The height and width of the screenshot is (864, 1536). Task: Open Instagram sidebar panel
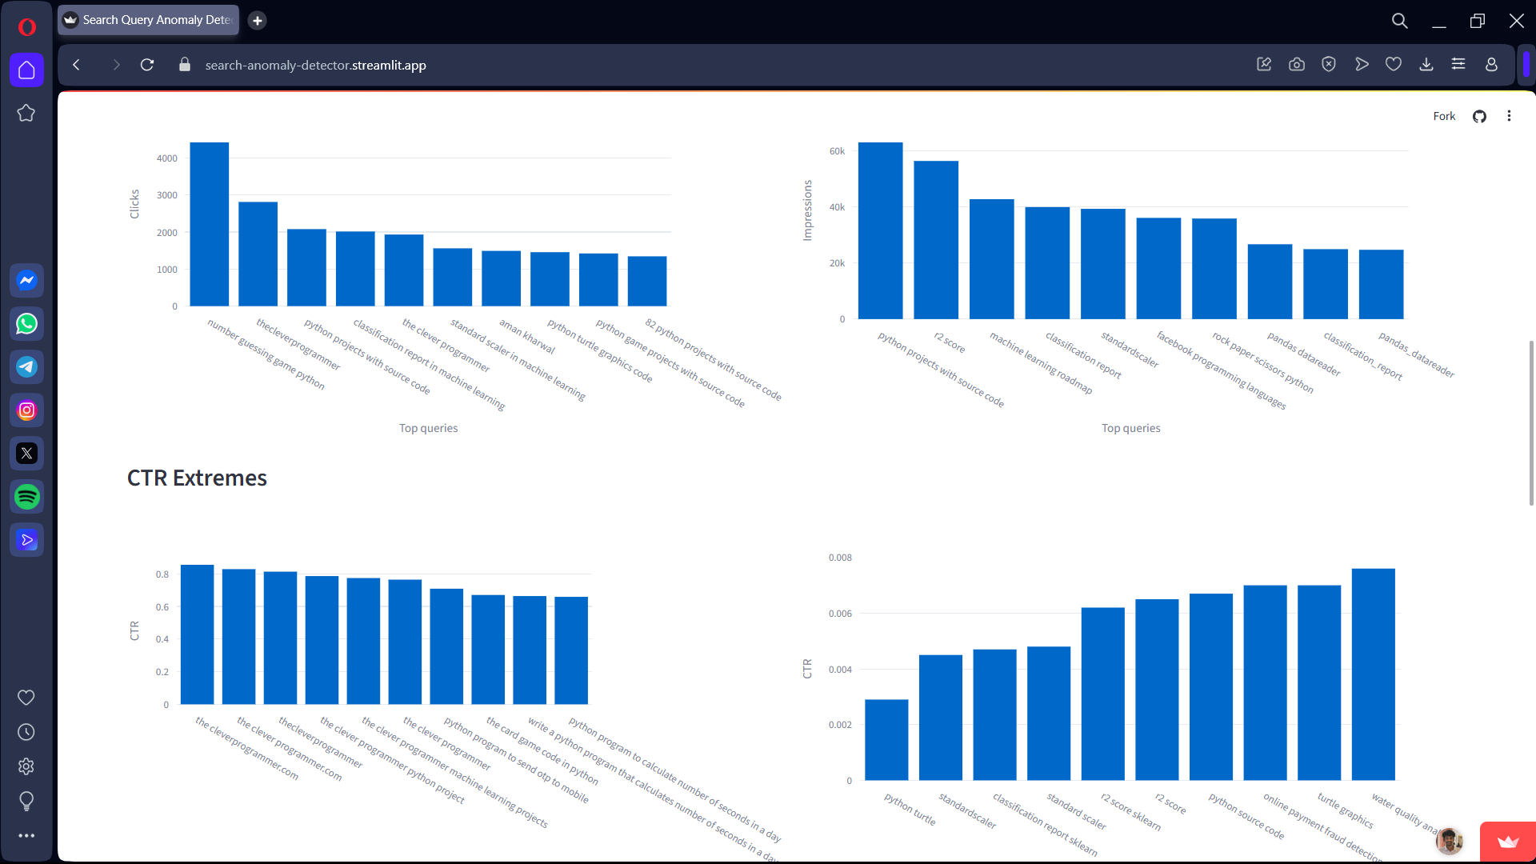[26, 410]
